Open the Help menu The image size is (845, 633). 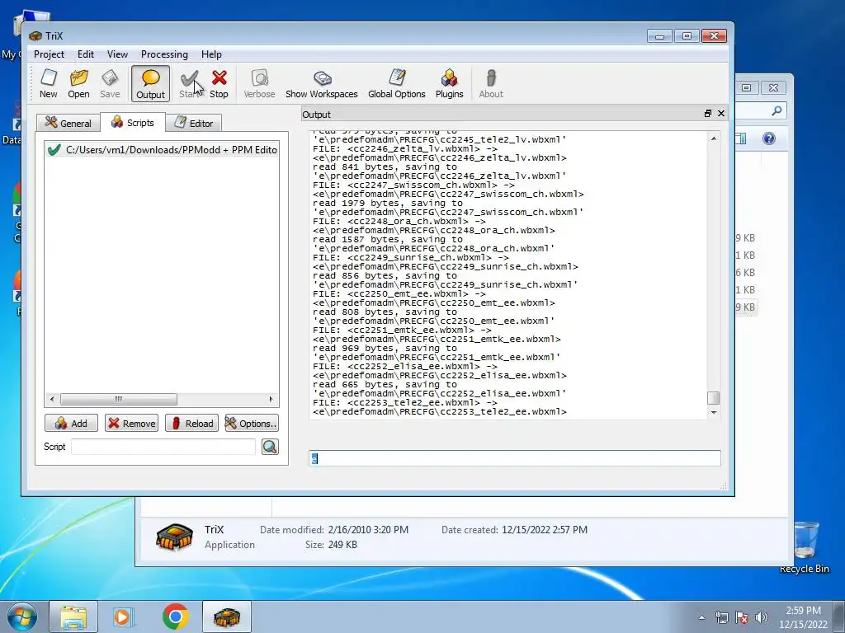coord(212,54)
